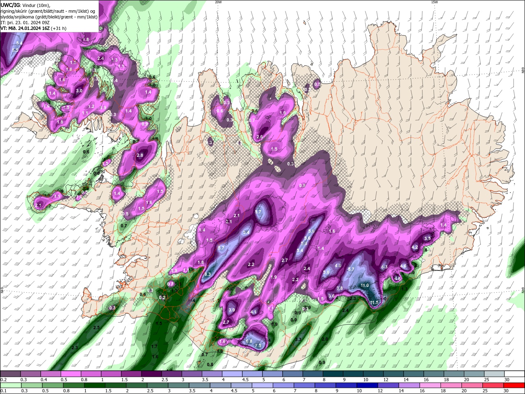The width and height of the screenshot is (525, 394).
Task: Click the '6.8' snowfall value on map
Action: (x=249, y=341)
